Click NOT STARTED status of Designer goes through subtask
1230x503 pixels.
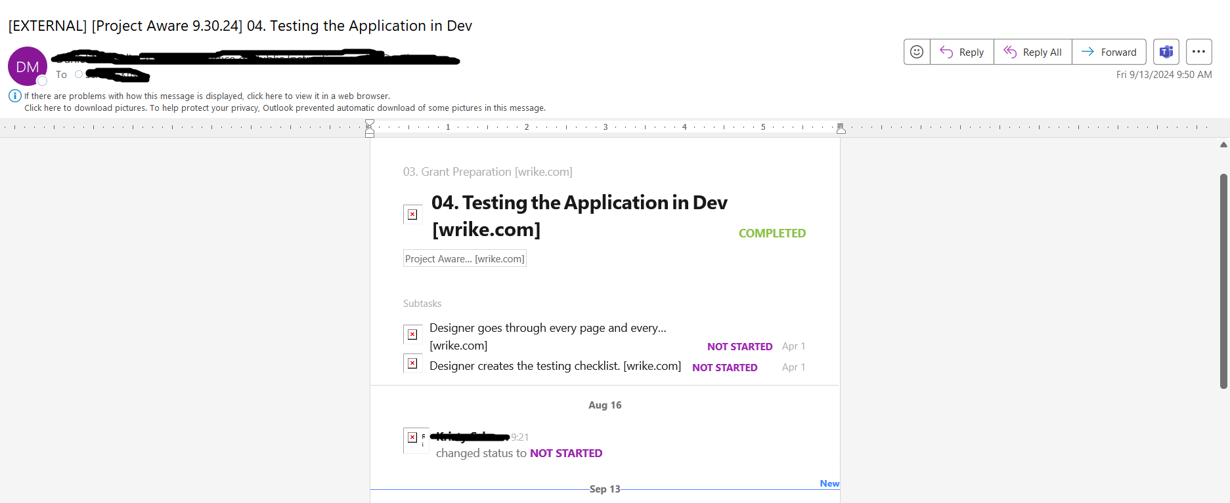[x=740, y=346]
